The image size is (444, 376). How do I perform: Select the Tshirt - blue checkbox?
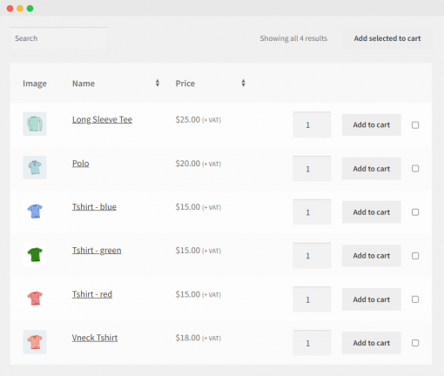[415, 212]
